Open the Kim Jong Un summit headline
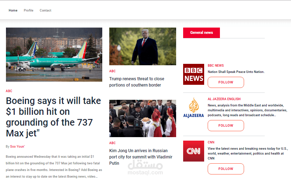The height and width of the screenshot is (179, 291). [x=141, y=157]
